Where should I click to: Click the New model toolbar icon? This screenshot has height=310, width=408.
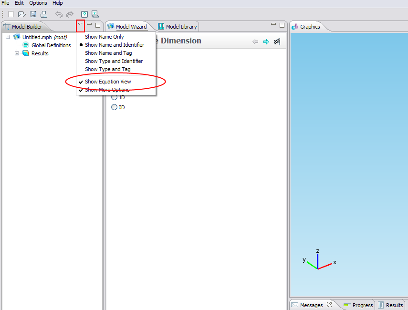pyautogui.click(x=11, y=14)
